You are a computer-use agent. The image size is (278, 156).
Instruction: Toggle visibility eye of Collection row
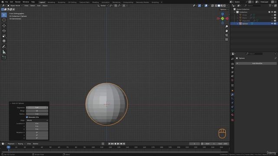[272, 12]
